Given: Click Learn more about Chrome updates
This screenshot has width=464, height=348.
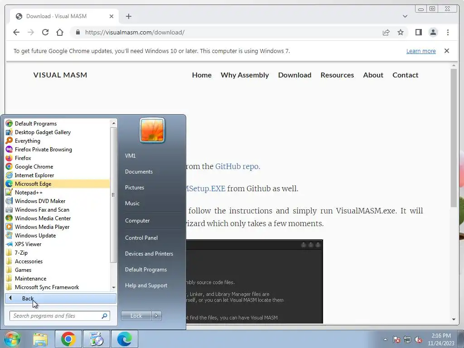Looking at the screenshot, I should (421, 51).
